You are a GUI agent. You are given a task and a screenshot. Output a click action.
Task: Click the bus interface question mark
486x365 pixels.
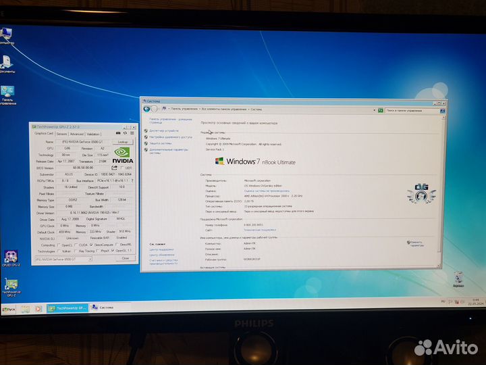click(132, 180)
